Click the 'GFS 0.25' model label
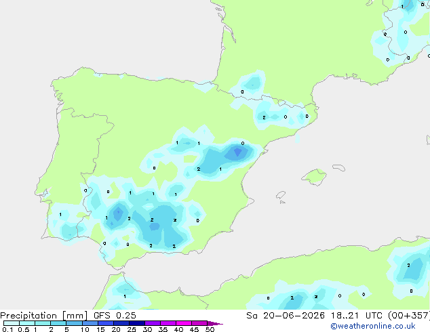The height and width of the screenshot is (332, 430). pos(115,316)
